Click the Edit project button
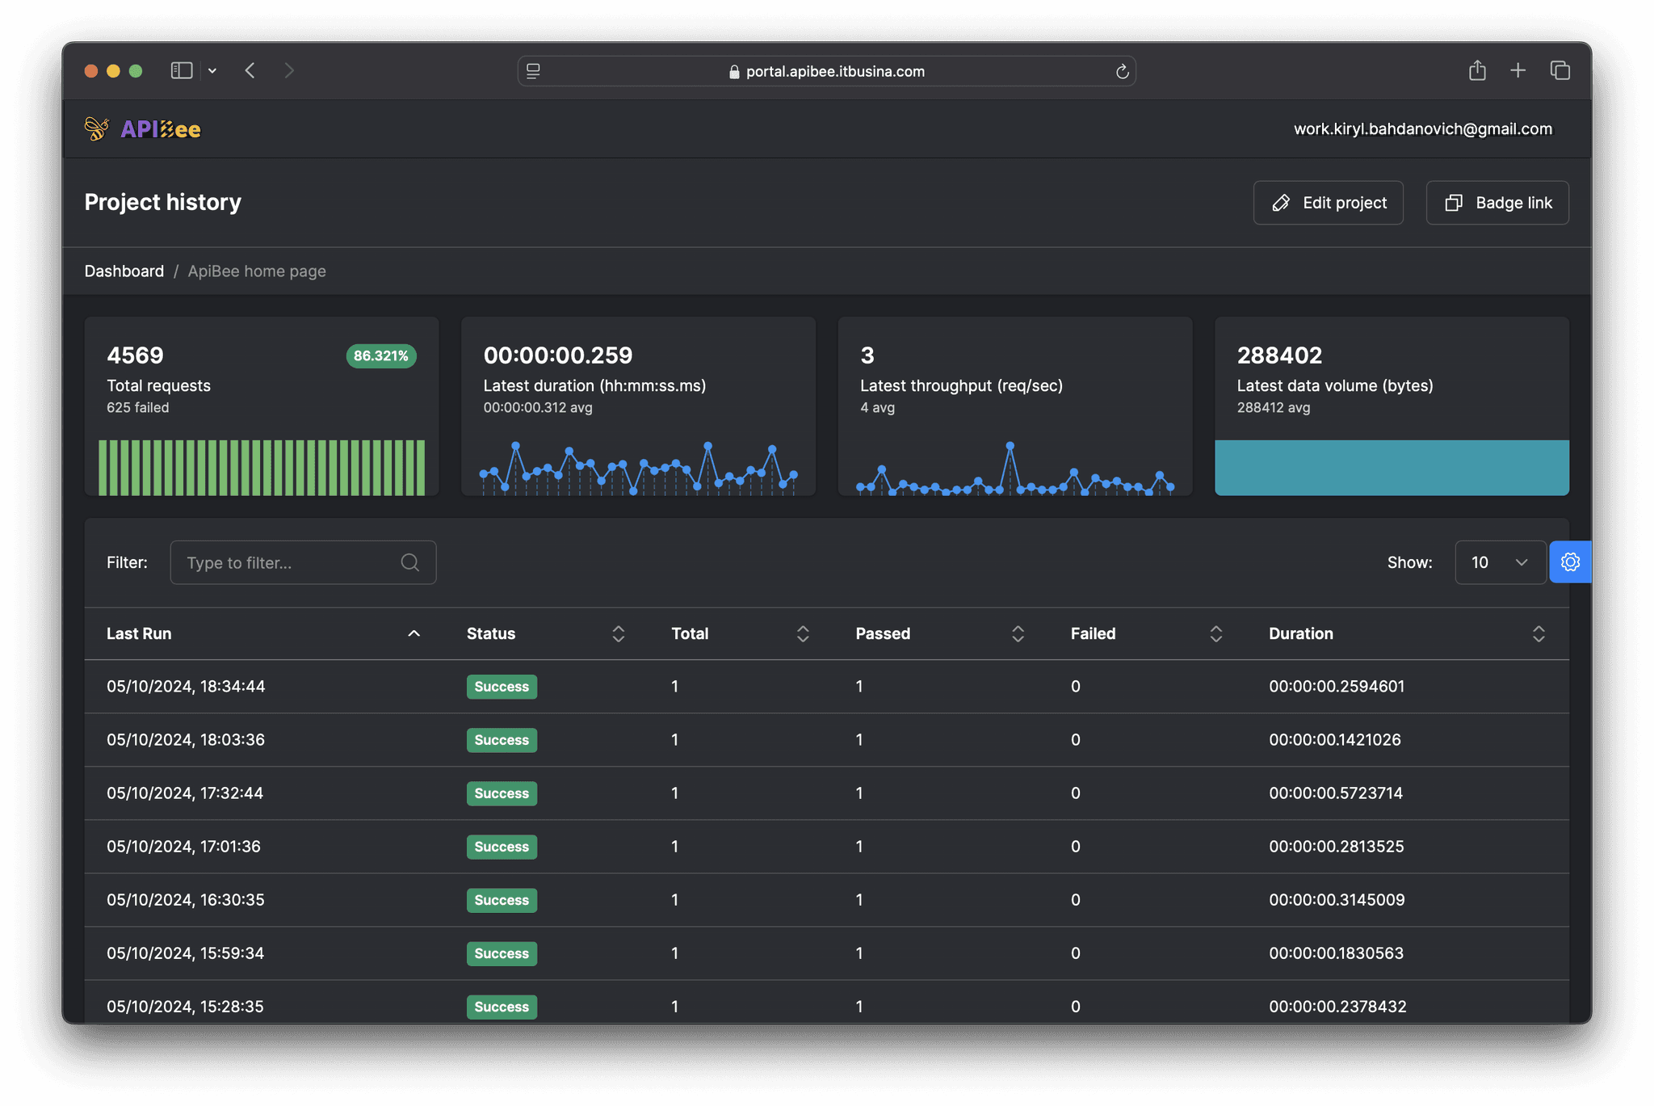The width and height of the screenshot is (1654, 1106). click(x=1328, y=203)
